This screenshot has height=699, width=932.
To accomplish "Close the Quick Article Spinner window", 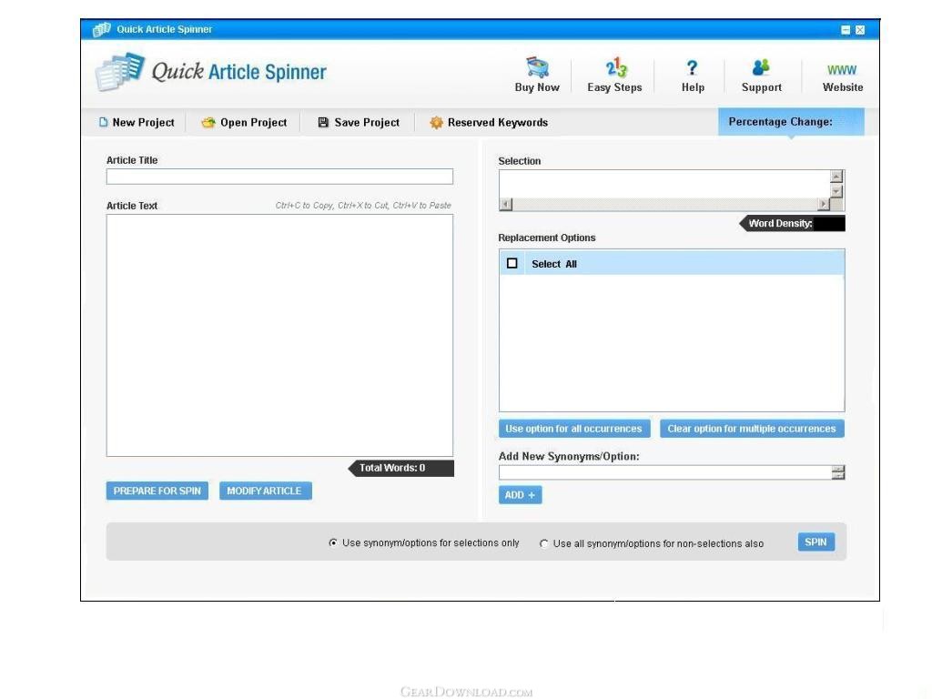I will tap(860, 30).
